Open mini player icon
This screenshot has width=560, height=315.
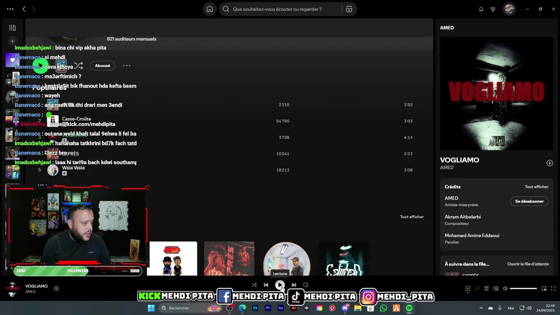(544, 288)
